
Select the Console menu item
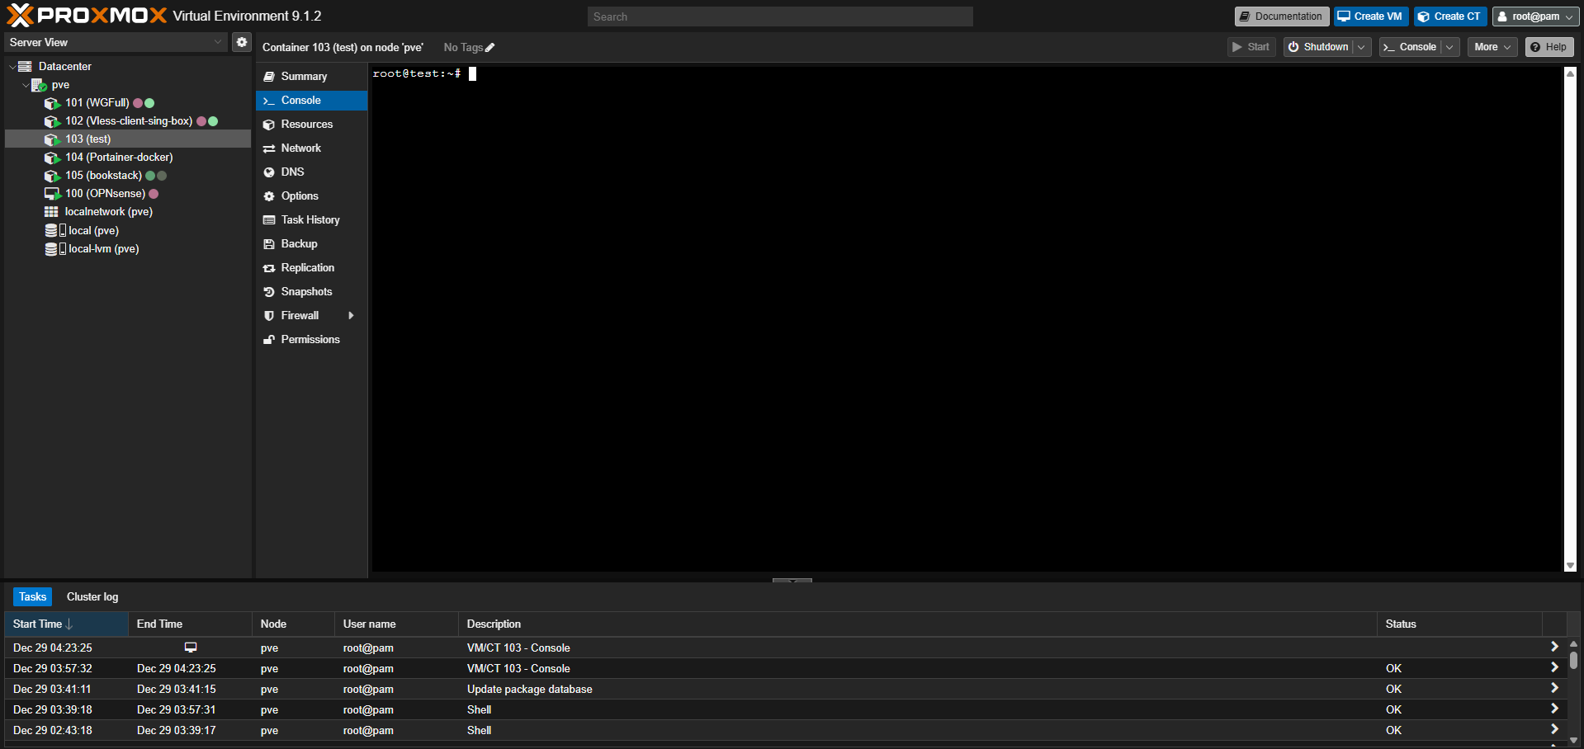pos(311,101)
